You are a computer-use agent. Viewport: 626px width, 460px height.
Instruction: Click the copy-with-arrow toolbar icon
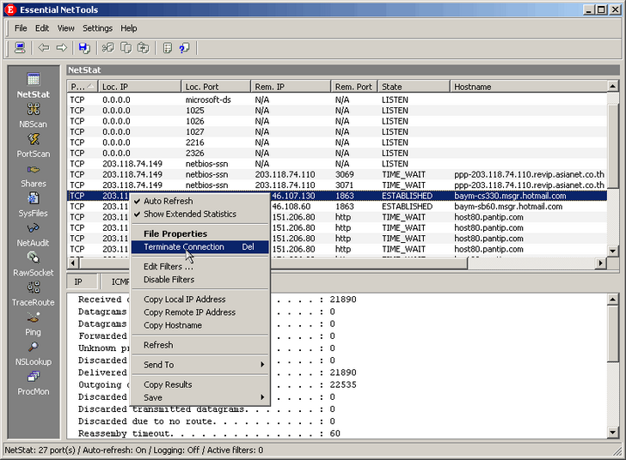click(x=144, y=48)
